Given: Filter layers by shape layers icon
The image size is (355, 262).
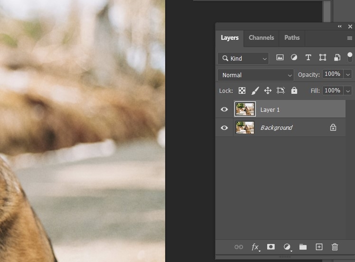Looking at the screenshot, I should pos(323,57).
